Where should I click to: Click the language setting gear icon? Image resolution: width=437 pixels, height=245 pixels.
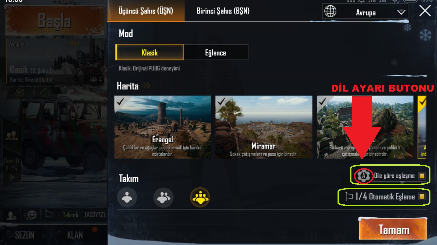pyautogui.click(x=363, y=176)
